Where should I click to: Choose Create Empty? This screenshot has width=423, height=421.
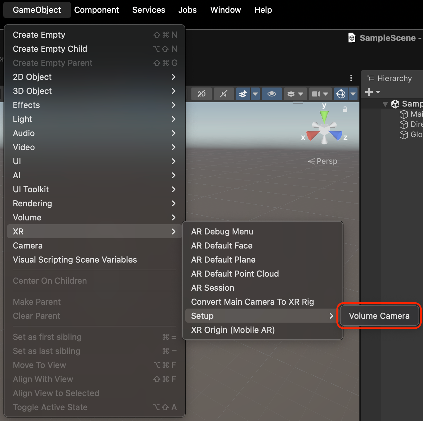click(x=95, y=35)
